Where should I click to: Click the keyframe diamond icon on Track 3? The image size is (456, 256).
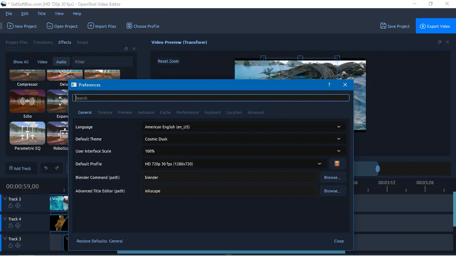[18, 245]
